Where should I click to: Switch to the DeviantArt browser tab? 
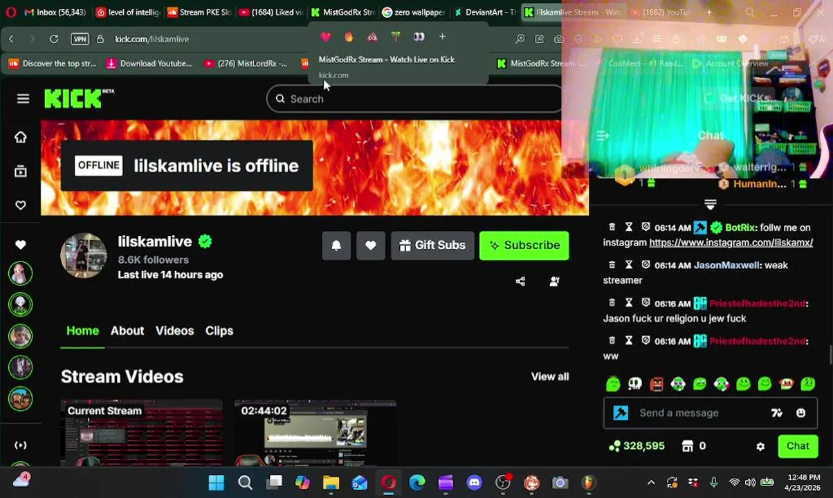tap(486, 12)
